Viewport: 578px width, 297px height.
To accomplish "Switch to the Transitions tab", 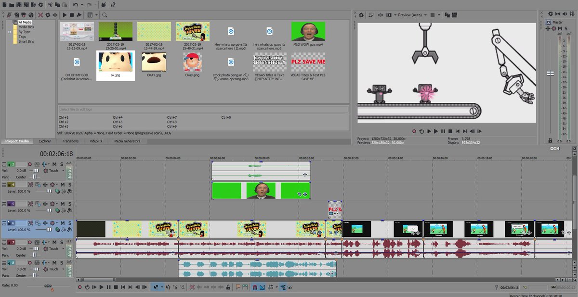I will click(x=70, y=141).
